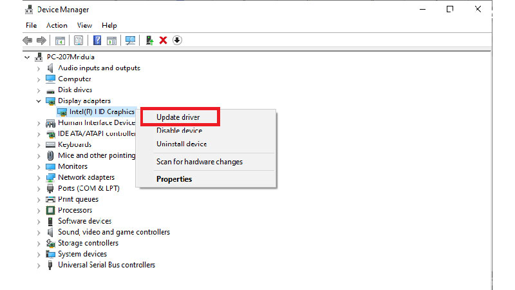This screenshot has height=290, width=515.
Task: Collapse the Display adapters node
Action: (x=39, y=101)
